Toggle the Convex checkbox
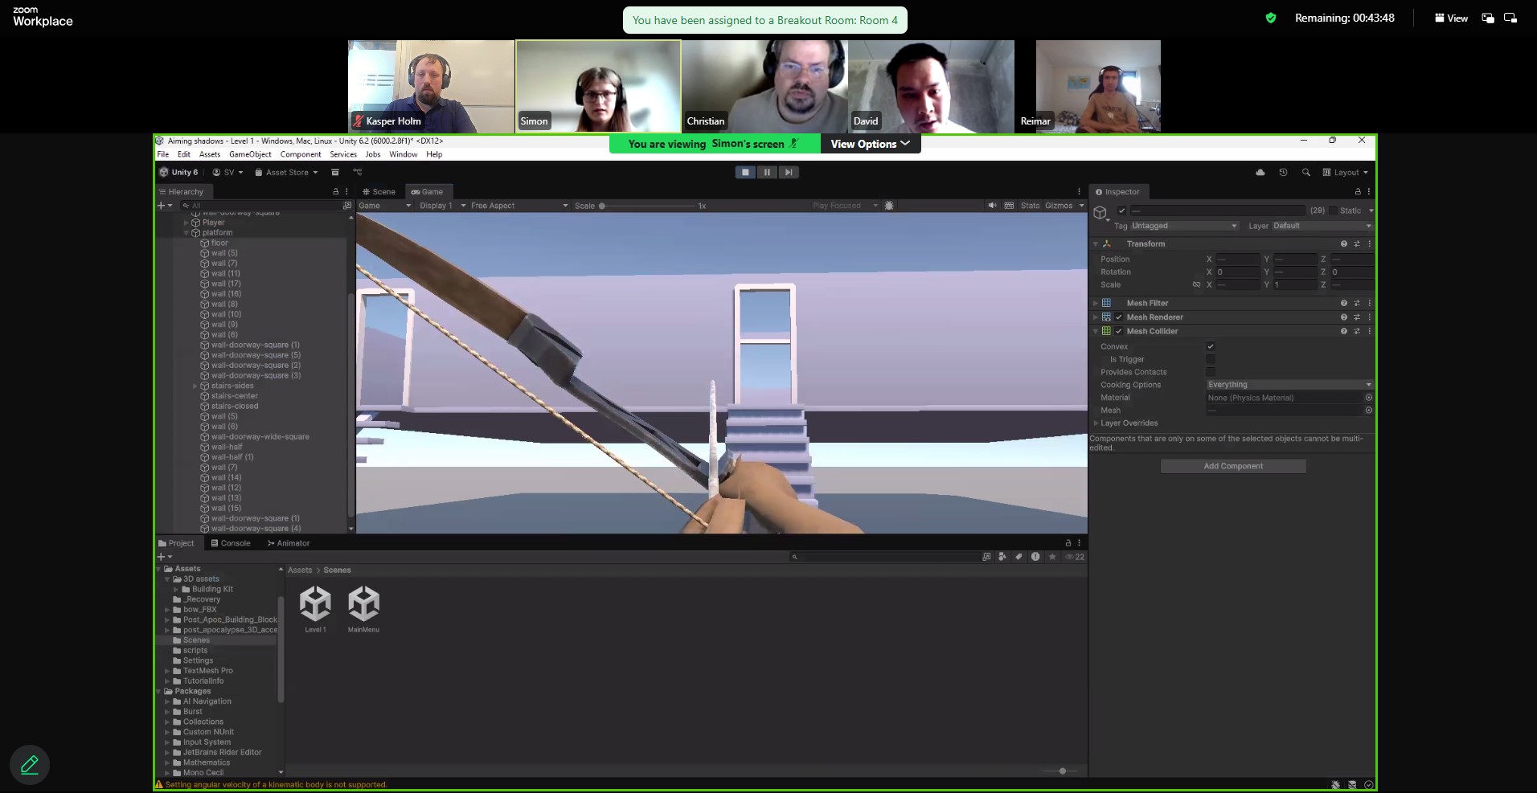1537x793 pixels. point(1211,346)
